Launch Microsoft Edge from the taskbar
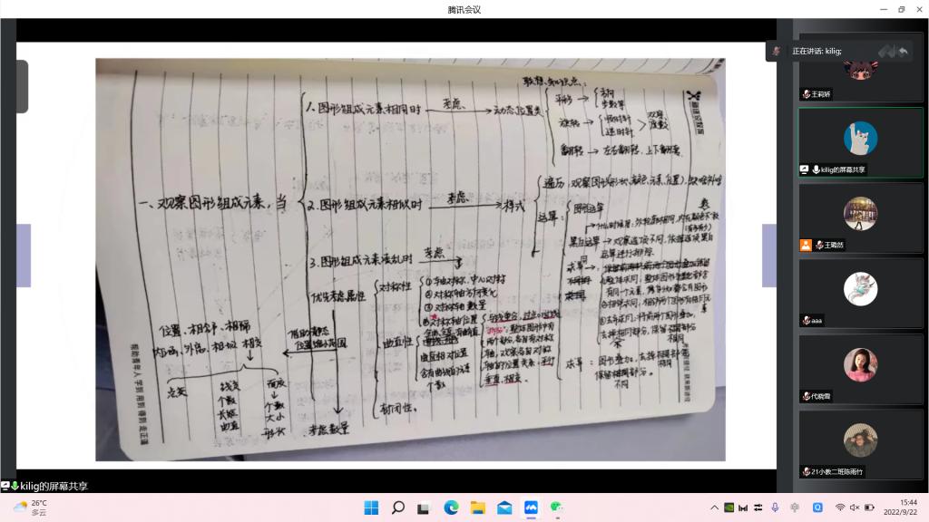 pos(451,507)
